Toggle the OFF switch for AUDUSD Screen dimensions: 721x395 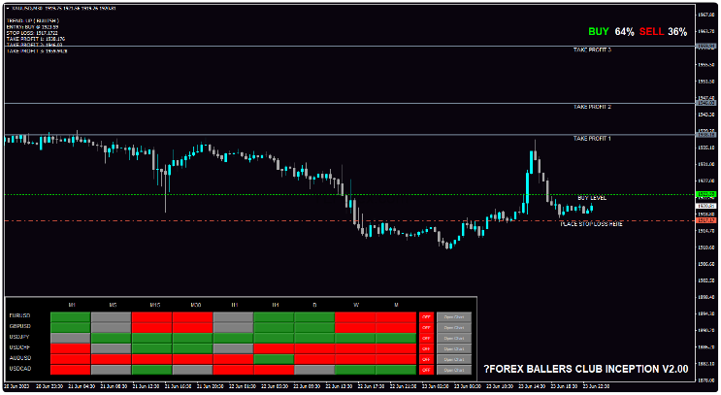pos(426,359)
